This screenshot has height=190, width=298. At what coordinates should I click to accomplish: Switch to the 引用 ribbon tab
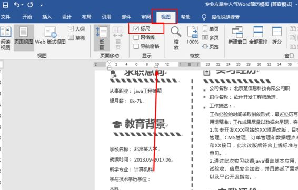(x=106, y=17)
